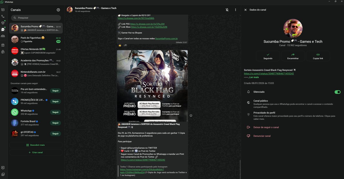Click the gt.OFERTAS channel avatar

pos(15,134)
